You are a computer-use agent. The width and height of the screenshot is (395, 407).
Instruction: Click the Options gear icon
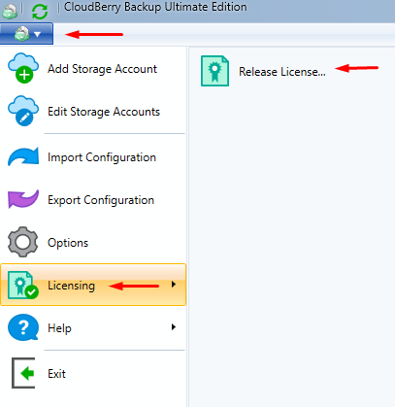point(22,242)
